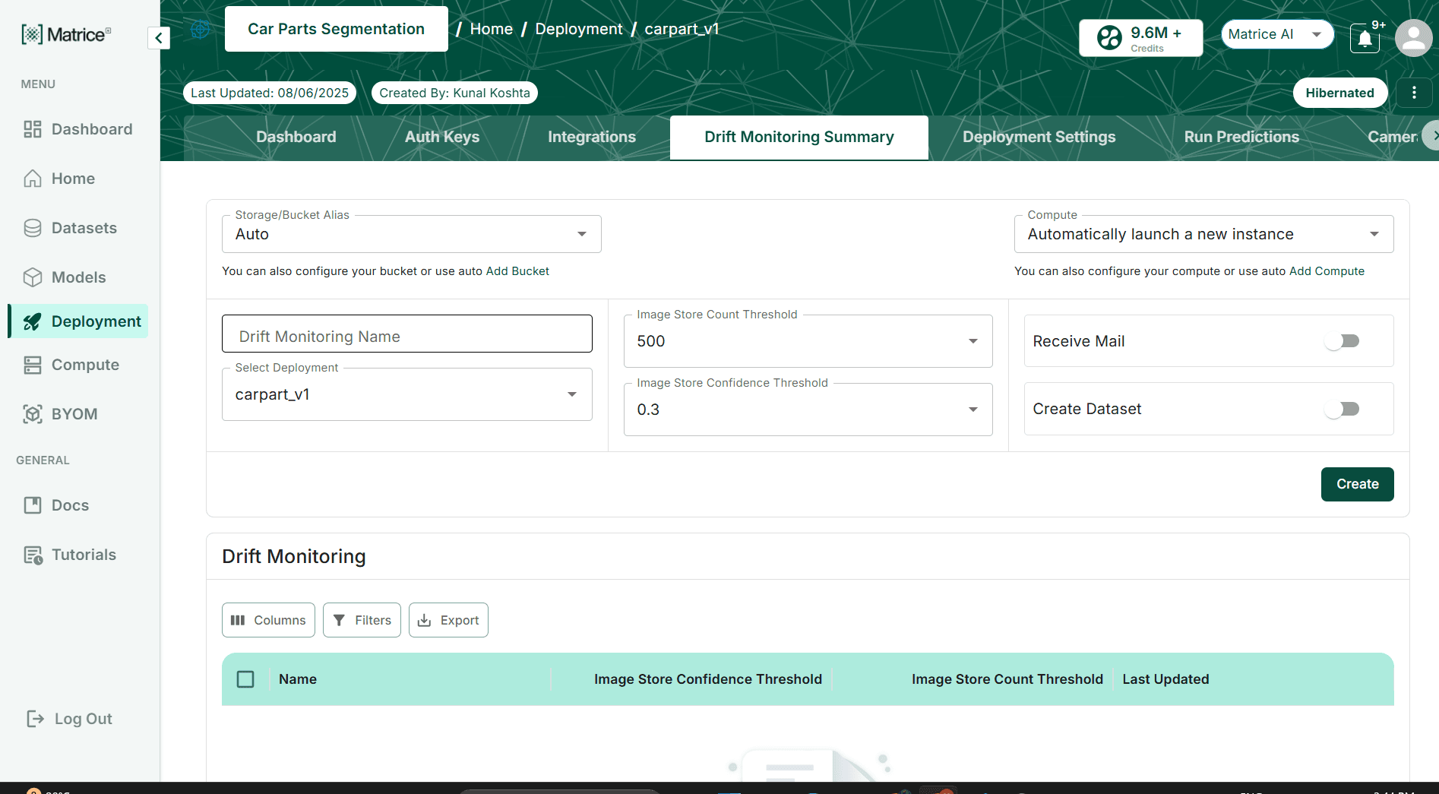Check the select-all checkbox in table header

pyautogui.click(x=245, y=679)
